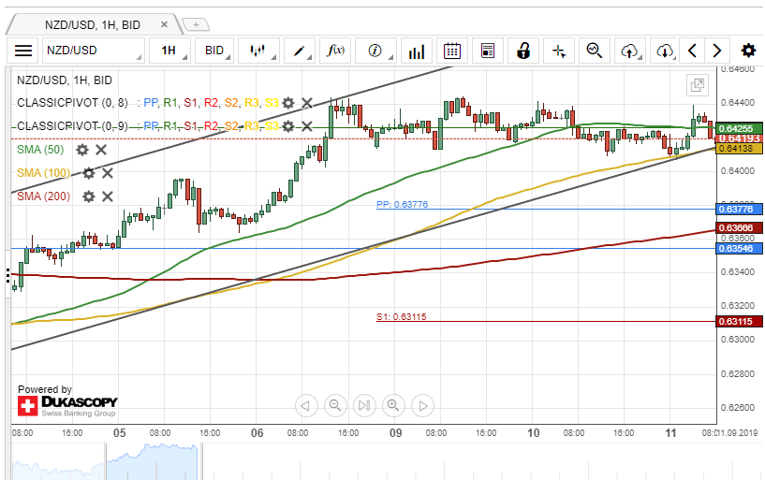
Task: Click the cloud upload icon
Action: pyautogui.click(x=630, y=51)
